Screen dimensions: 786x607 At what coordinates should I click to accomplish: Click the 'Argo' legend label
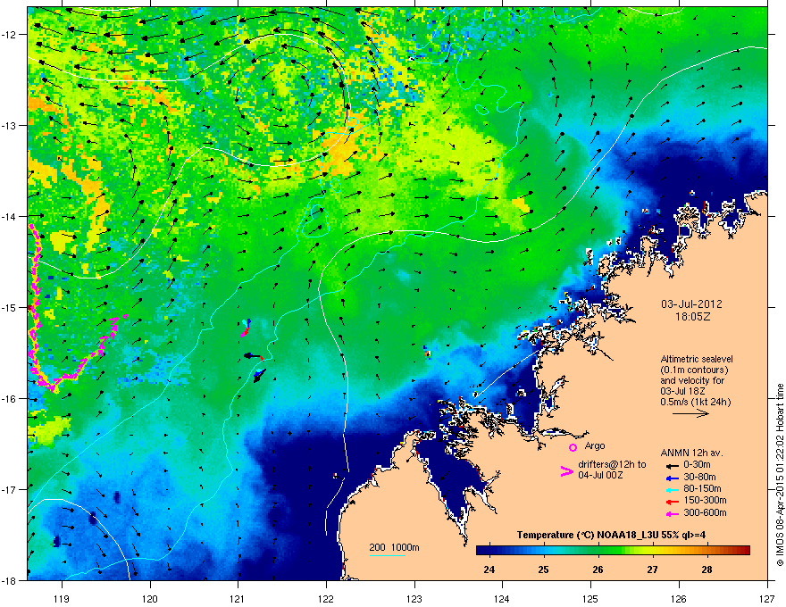click(595, 445)
